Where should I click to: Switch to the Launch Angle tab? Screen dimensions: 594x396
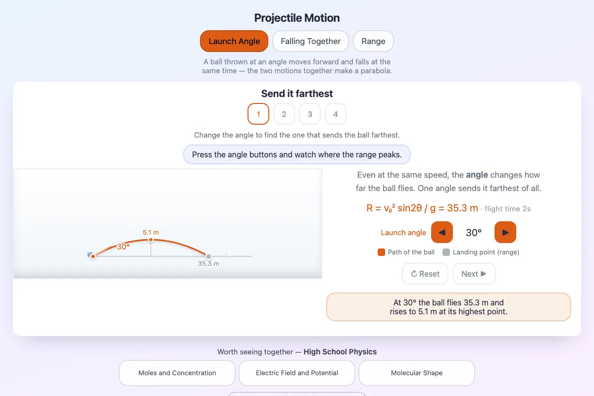point(234,41)
